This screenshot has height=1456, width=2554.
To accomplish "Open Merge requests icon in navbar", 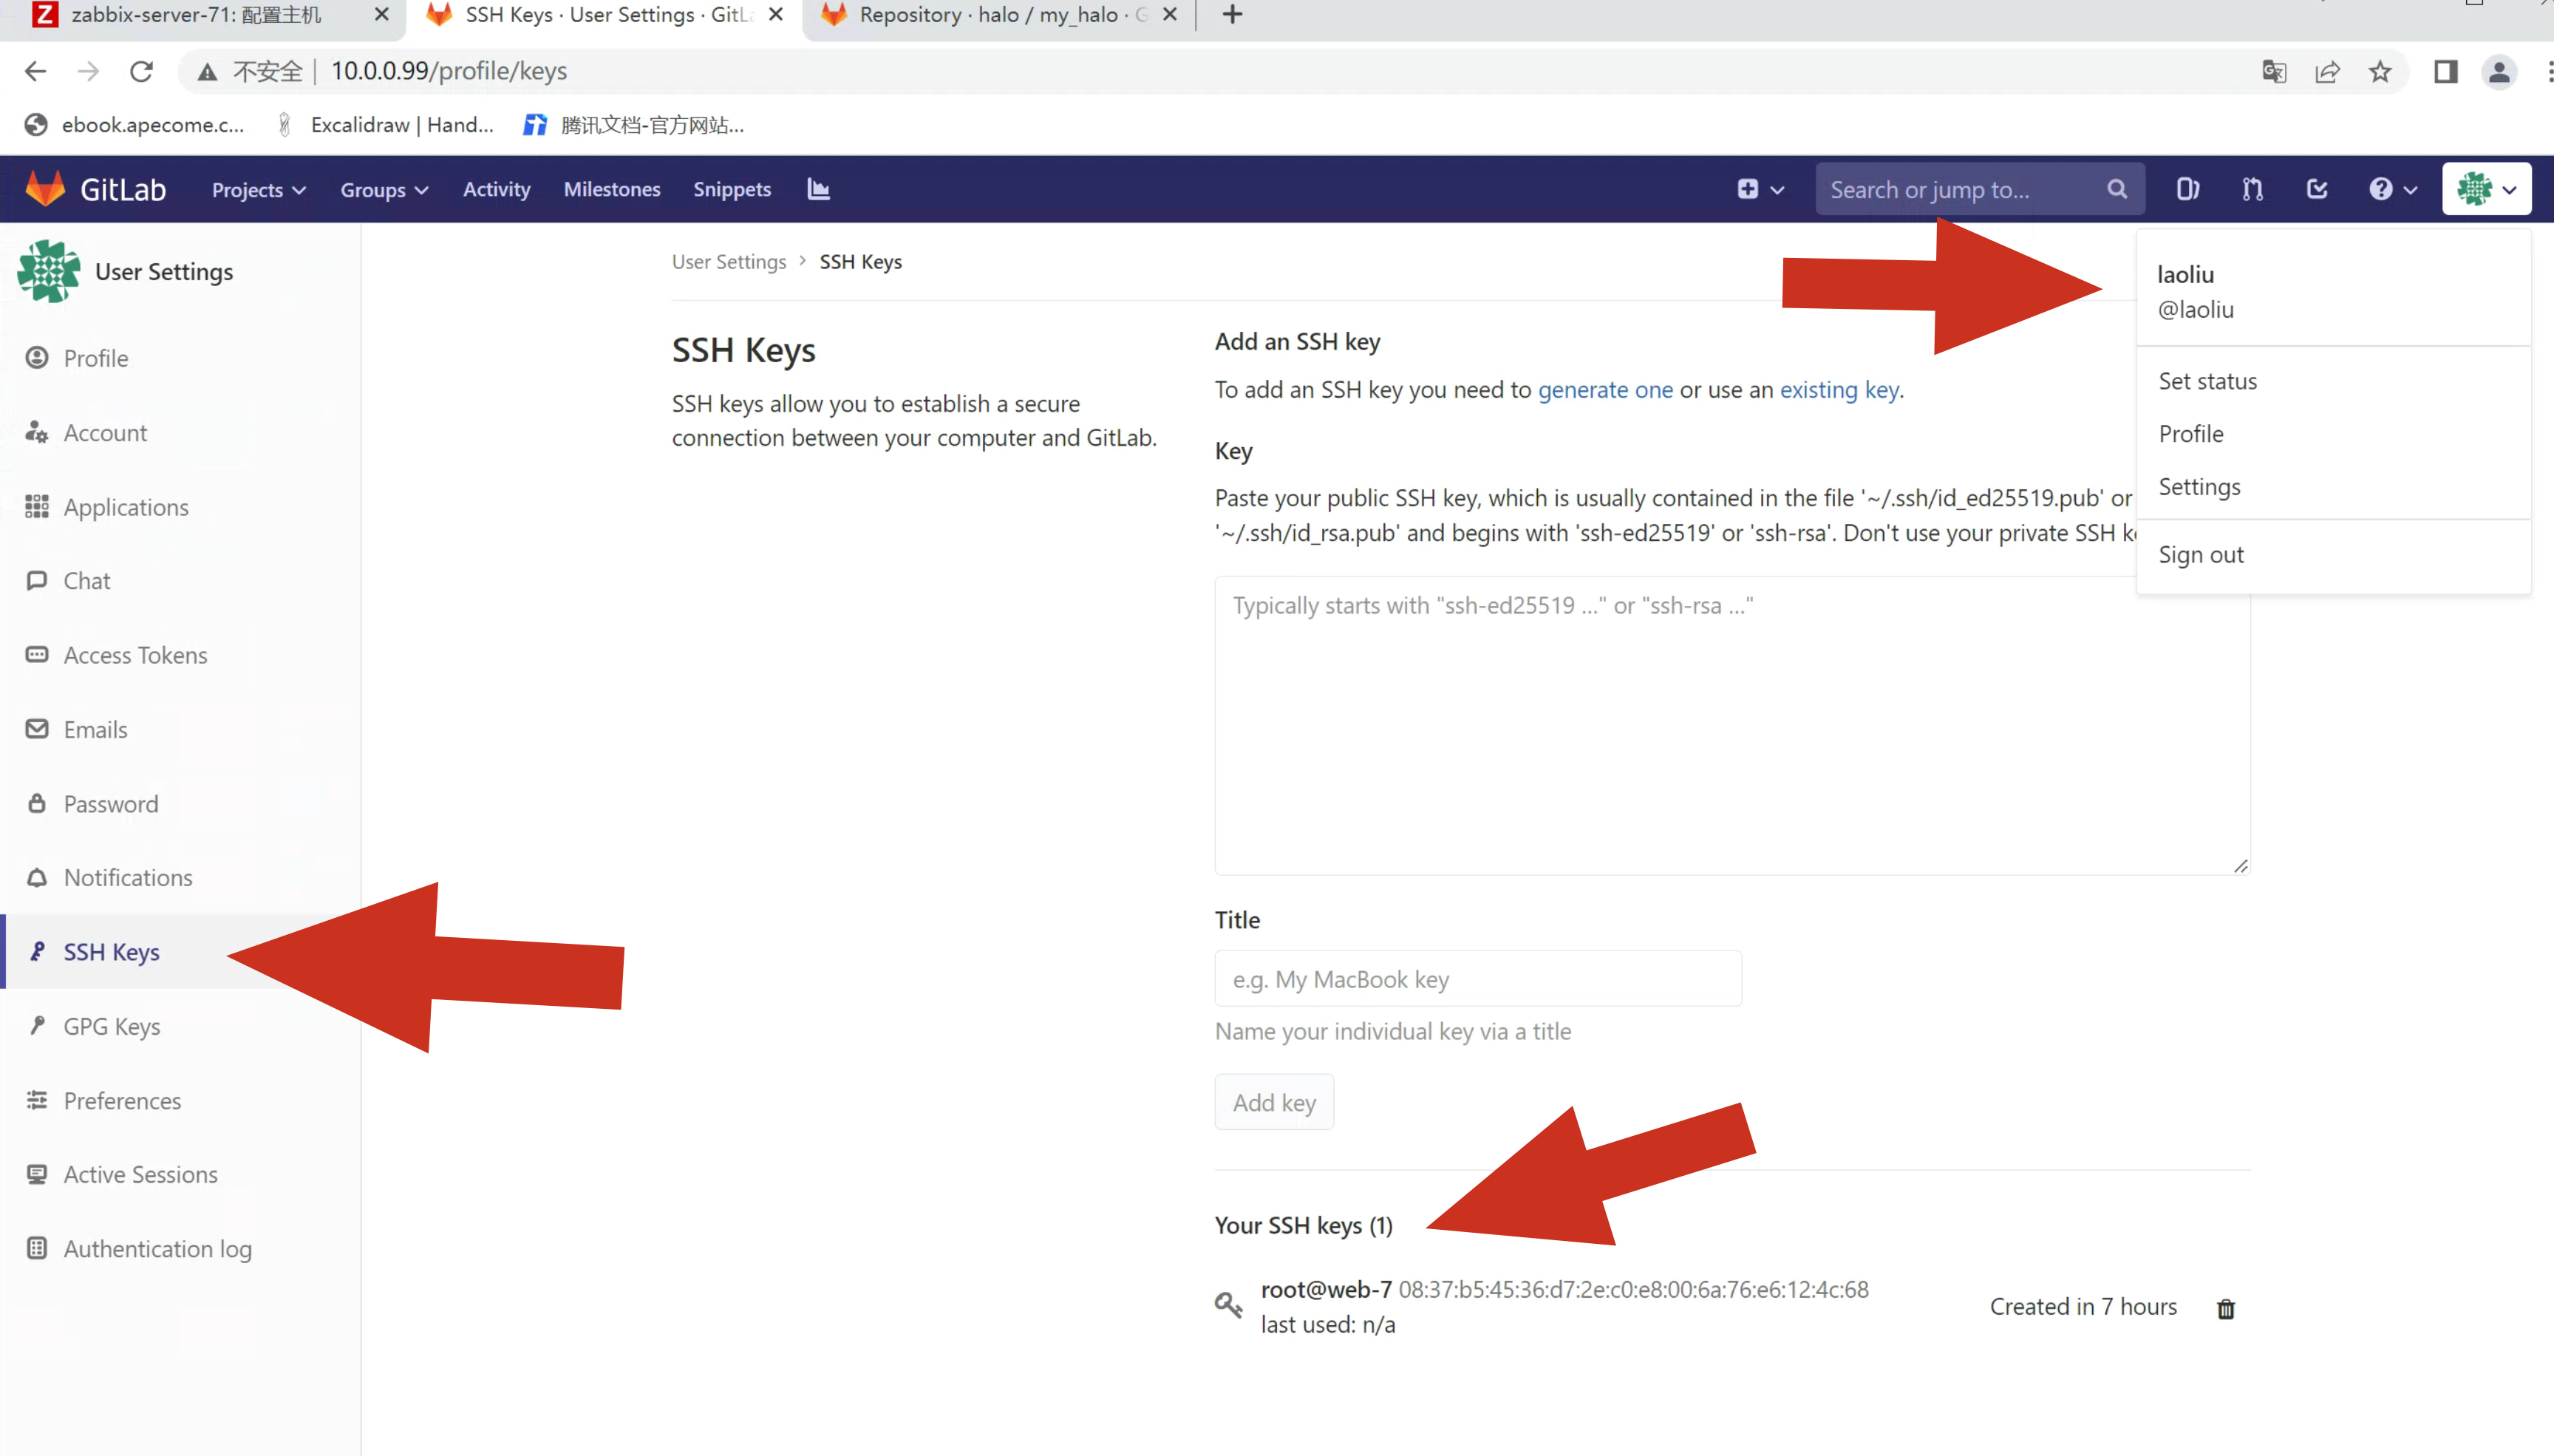I will tap(2252, 189).
